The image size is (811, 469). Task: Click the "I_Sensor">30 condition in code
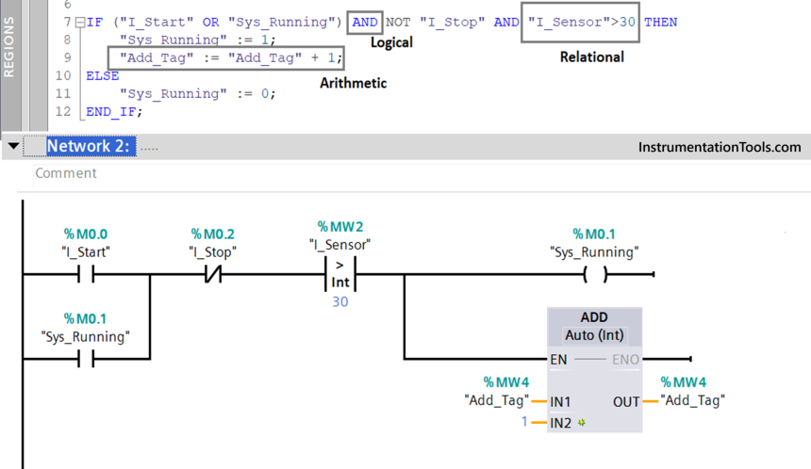[580, 23]
